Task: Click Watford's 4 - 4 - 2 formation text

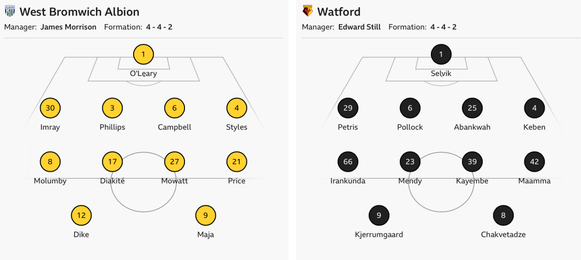Action: [443, 27]
